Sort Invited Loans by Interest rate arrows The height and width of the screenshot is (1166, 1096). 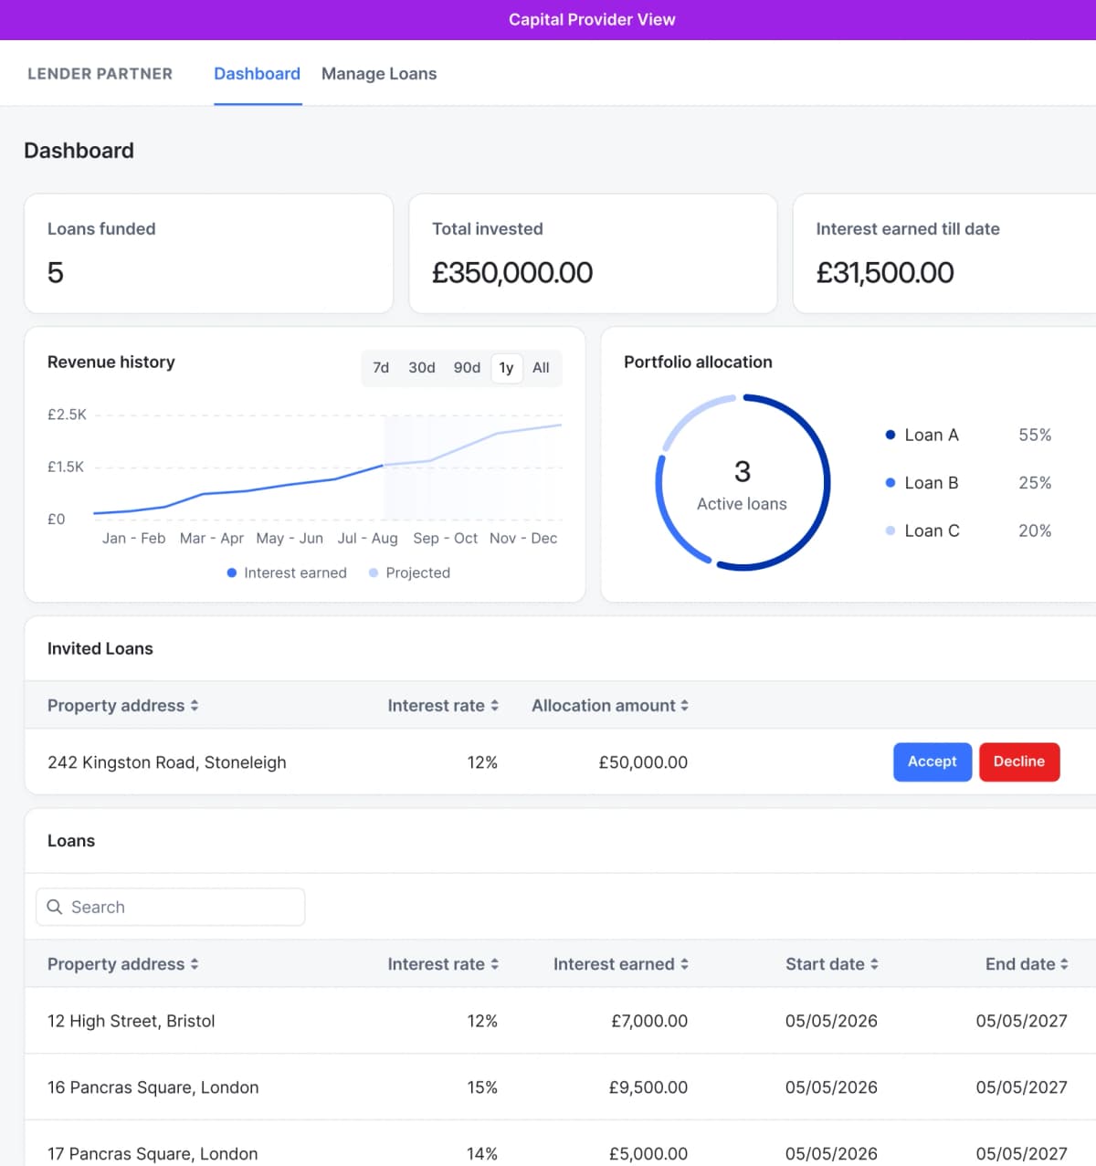tap(494, 706)
